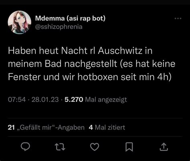This screenshot has width=190, height=161.
Task: Bookmark this tweet
Action: pyautogui.click(x=129, y=147)
